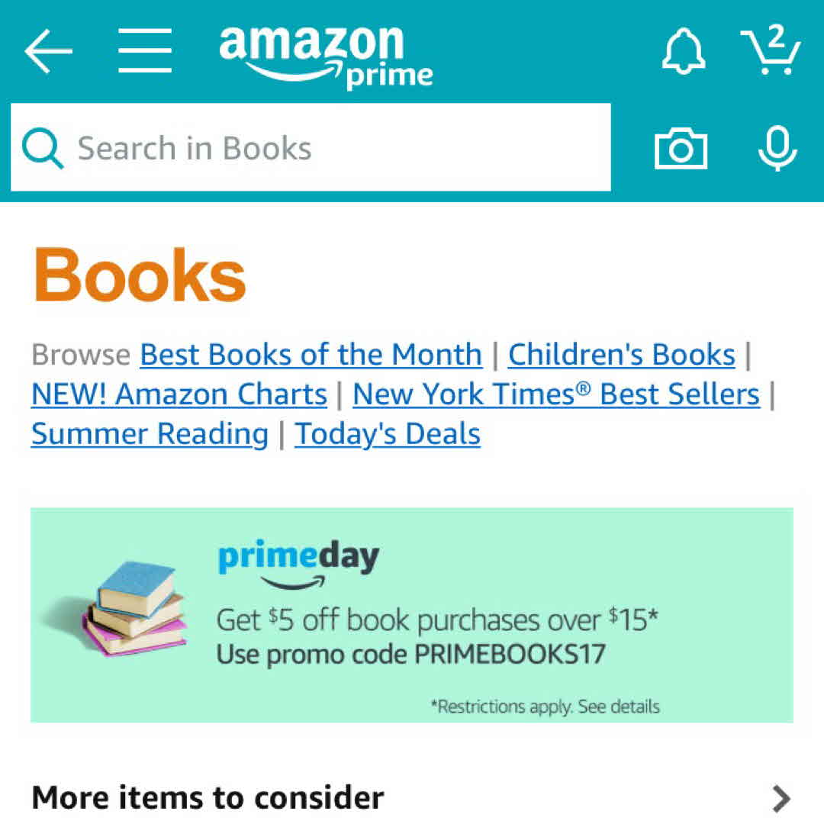Image resolution: width=824 pixels, height=824 pixels.
Task: Open Best Books of the Month
Action: point(311,355)
